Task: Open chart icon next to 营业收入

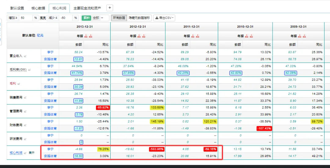Action: pyautogui.click(x=25, y=56)
